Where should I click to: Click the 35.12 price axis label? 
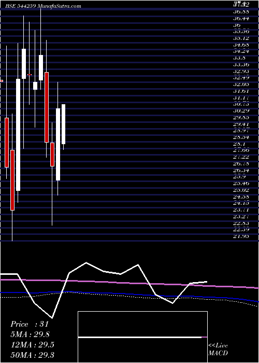[241, 38]
